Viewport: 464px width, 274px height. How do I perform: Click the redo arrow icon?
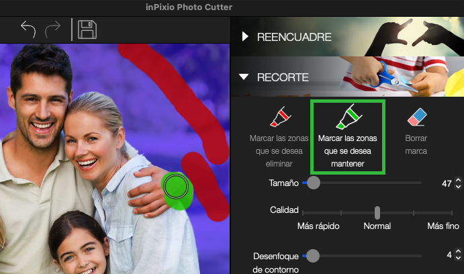(52, 30)
